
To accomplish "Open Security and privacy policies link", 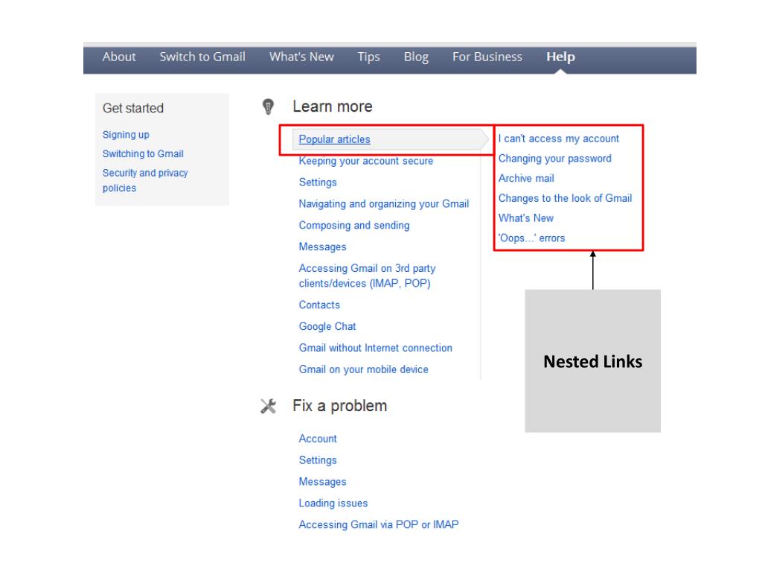I will click(145, 180).
